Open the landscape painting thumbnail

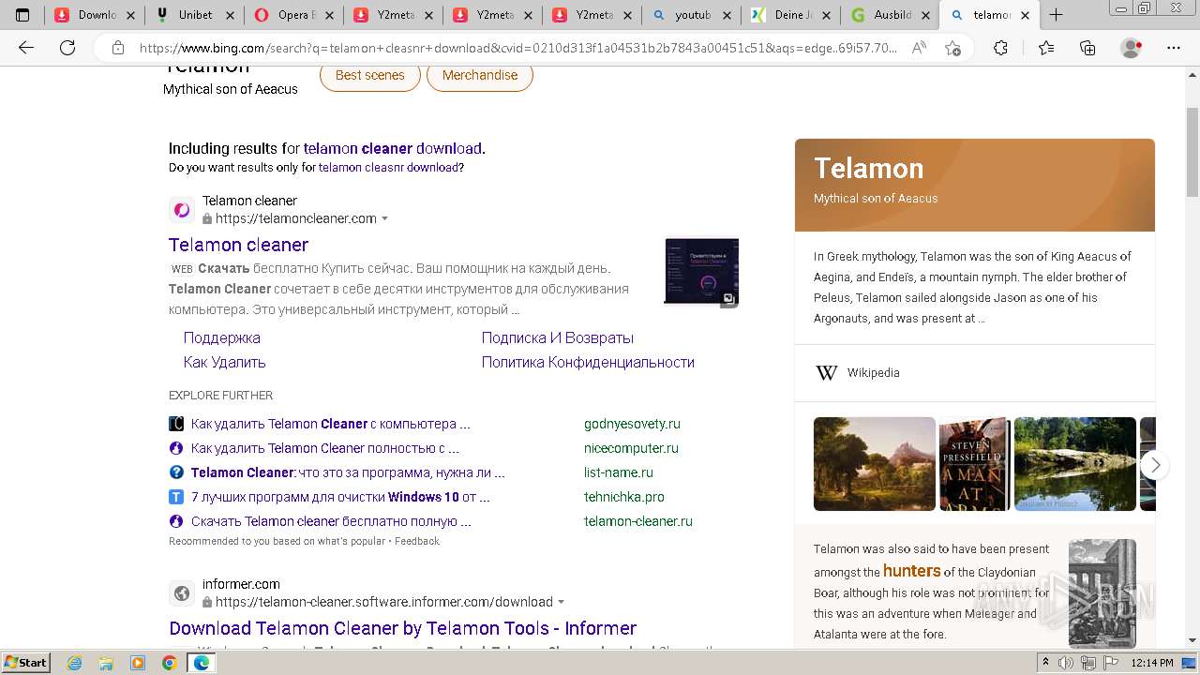(875, 464)
